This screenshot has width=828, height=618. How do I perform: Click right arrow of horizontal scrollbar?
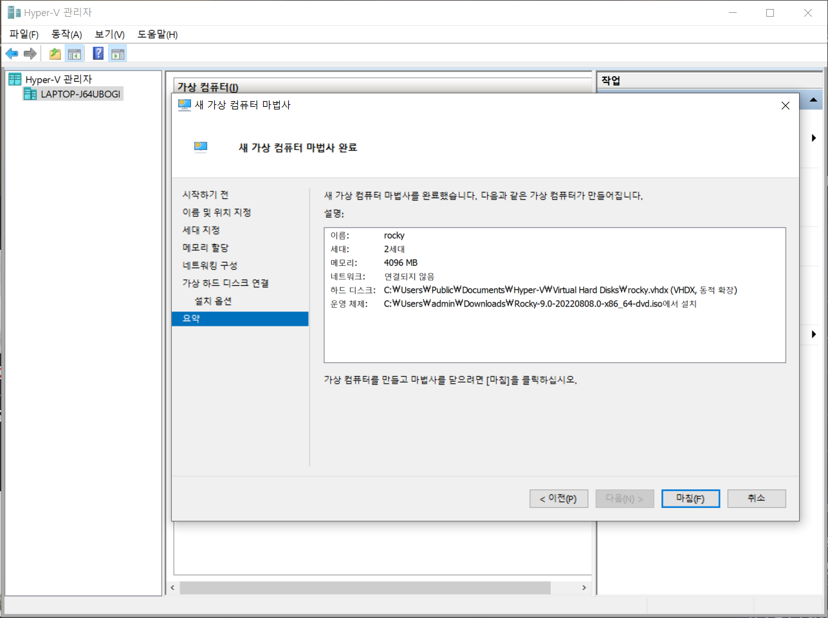coord(584,588)
